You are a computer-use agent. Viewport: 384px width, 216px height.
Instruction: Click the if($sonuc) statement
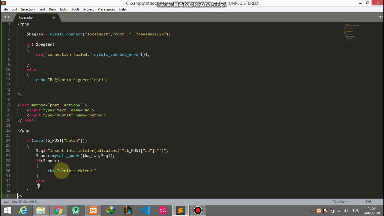point(47,161)
